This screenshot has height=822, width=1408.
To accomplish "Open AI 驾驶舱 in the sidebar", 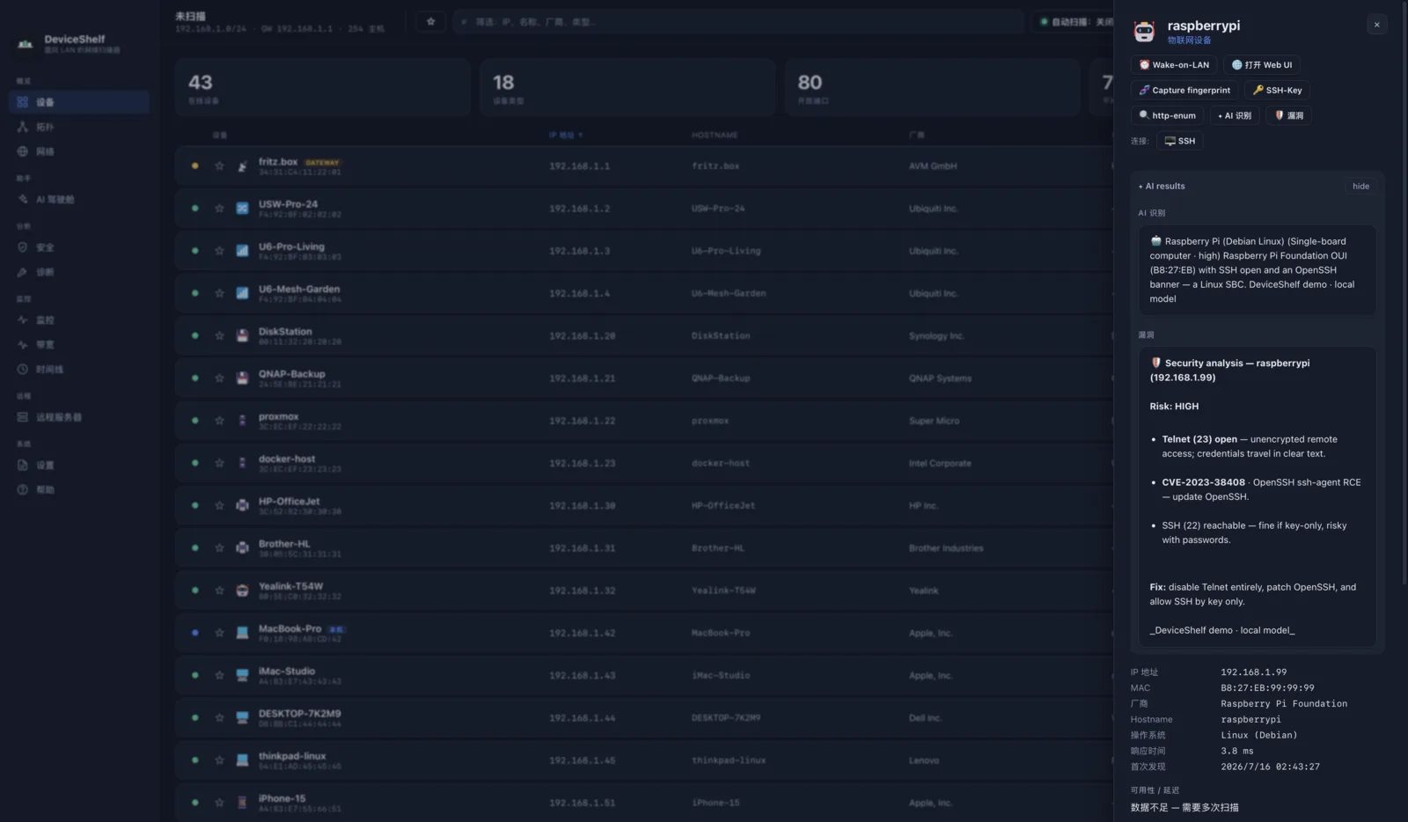I will (x=79, y=200).
